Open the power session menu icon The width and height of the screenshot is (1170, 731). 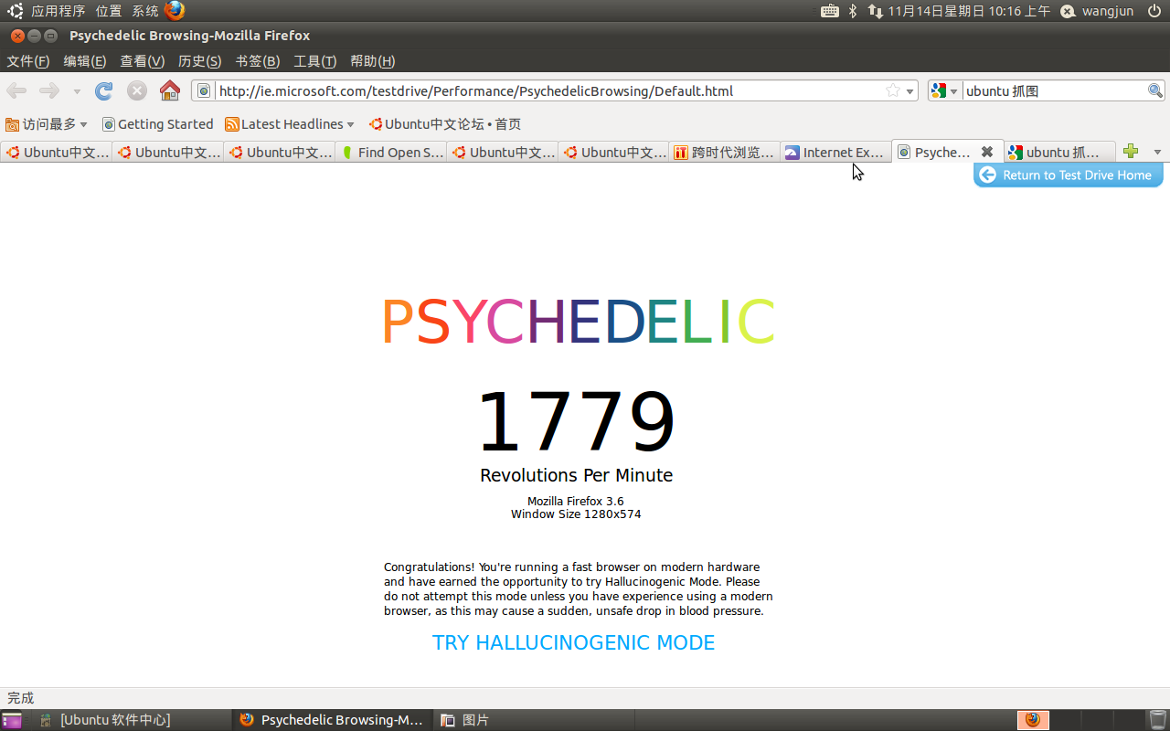pyautogui.click(x=1154, y=11)
